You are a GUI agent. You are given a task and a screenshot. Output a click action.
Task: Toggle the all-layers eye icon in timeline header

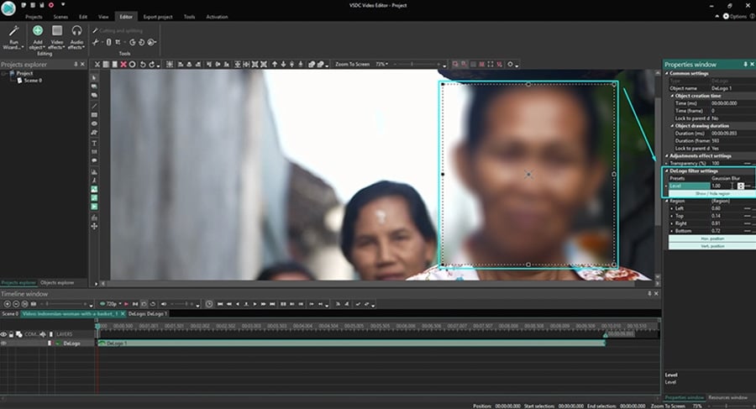tap(3, 333)
